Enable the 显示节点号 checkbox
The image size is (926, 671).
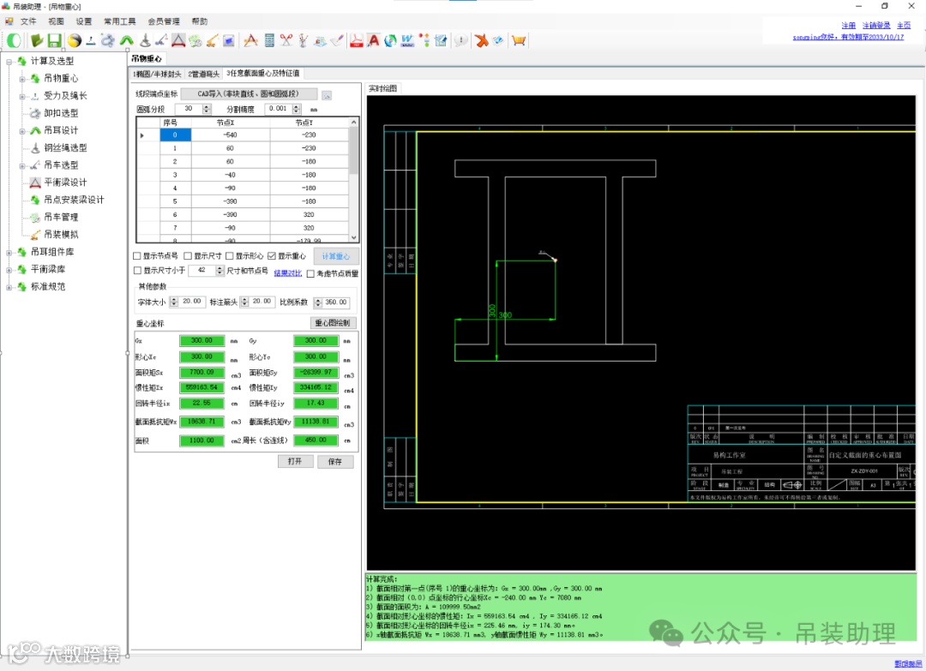coord(137,256)
